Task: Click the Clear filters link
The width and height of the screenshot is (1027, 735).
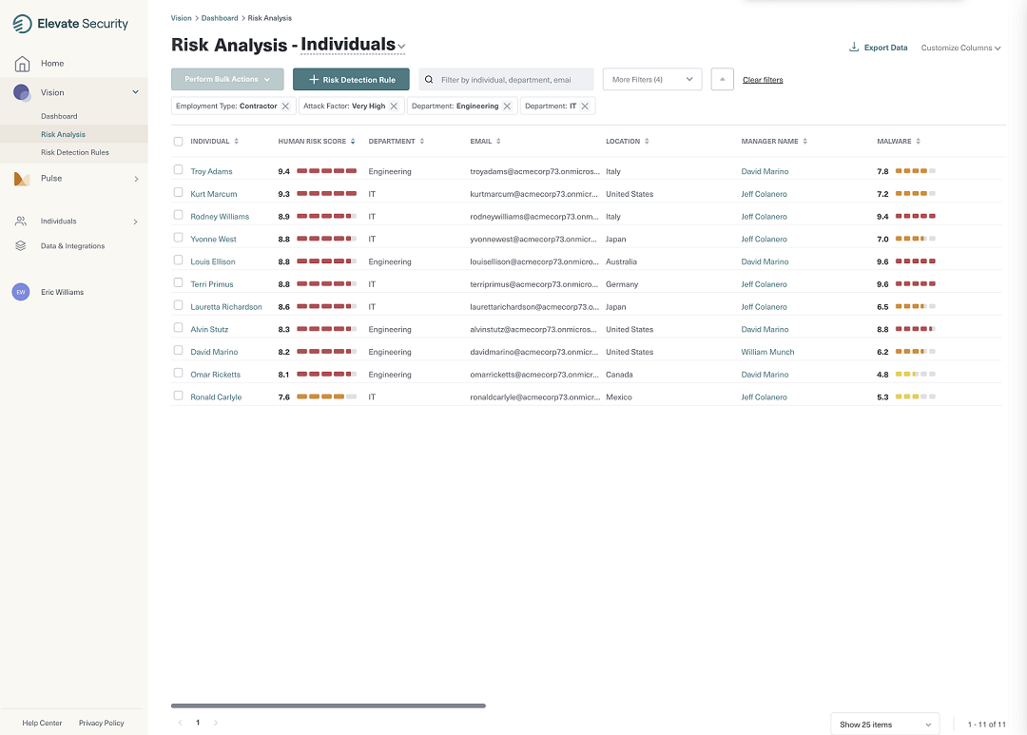Action: pyautogui.click(x=763, y=80)
